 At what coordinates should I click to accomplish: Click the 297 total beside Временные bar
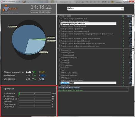(x=53, y=96)
